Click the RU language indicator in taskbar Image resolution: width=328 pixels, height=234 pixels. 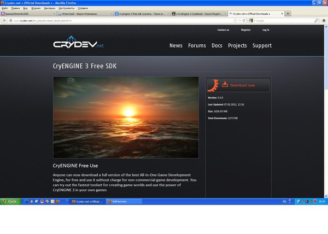tap(284, 202)
